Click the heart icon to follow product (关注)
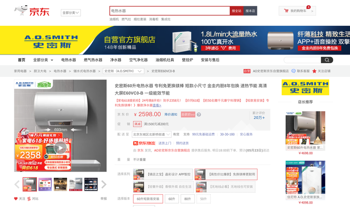 16,199
